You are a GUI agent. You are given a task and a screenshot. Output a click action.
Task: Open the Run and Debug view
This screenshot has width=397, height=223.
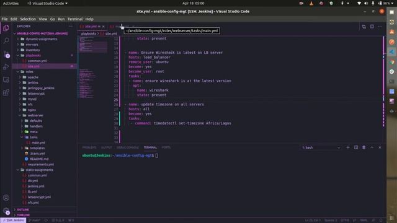[x=6, y=67]
